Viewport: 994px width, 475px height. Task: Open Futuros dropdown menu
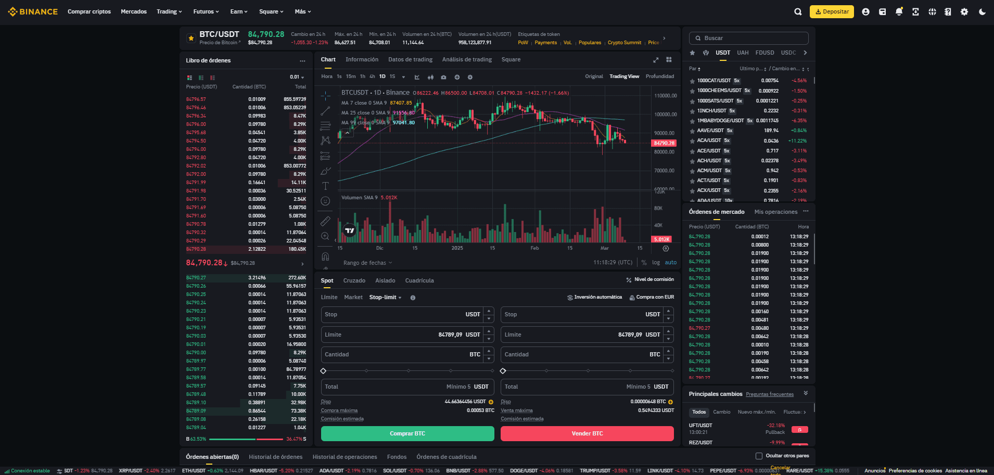coord(206,11)
